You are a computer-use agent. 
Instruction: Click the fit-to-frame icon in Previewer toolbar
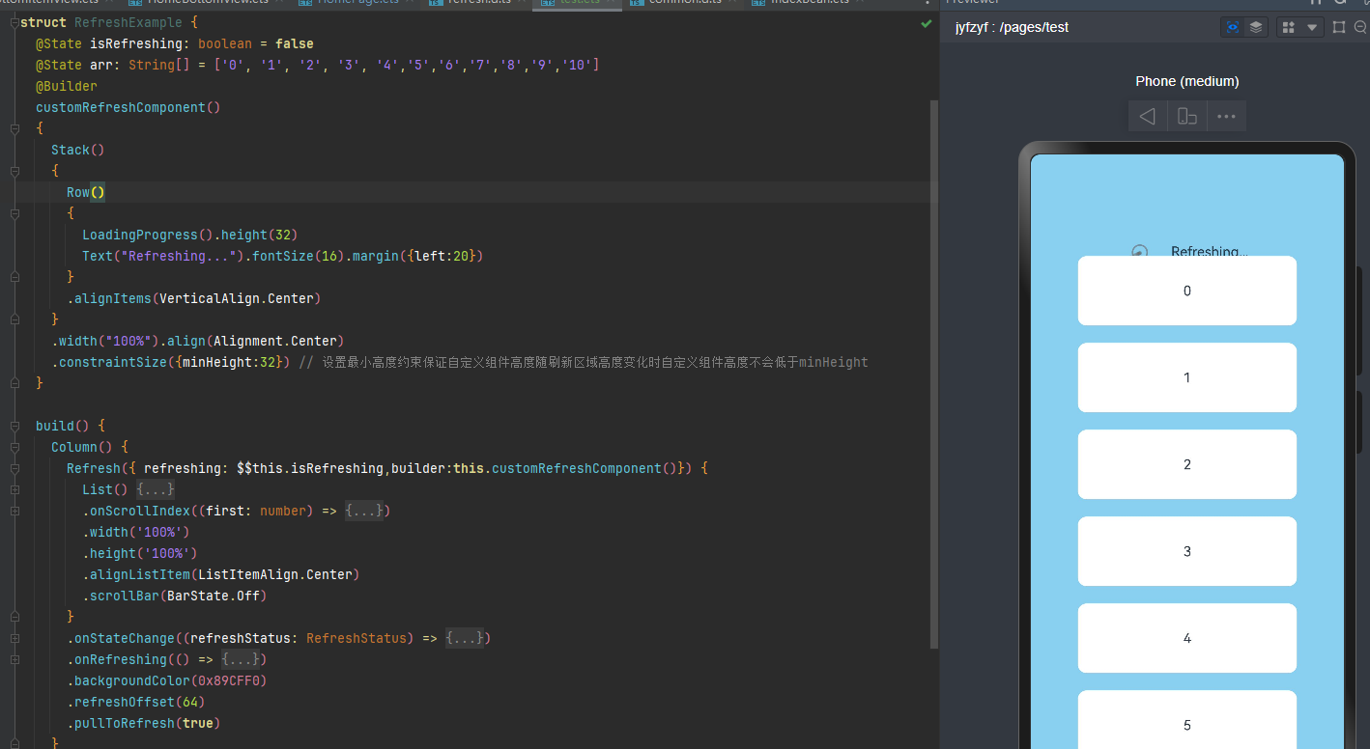[1339, 27]
